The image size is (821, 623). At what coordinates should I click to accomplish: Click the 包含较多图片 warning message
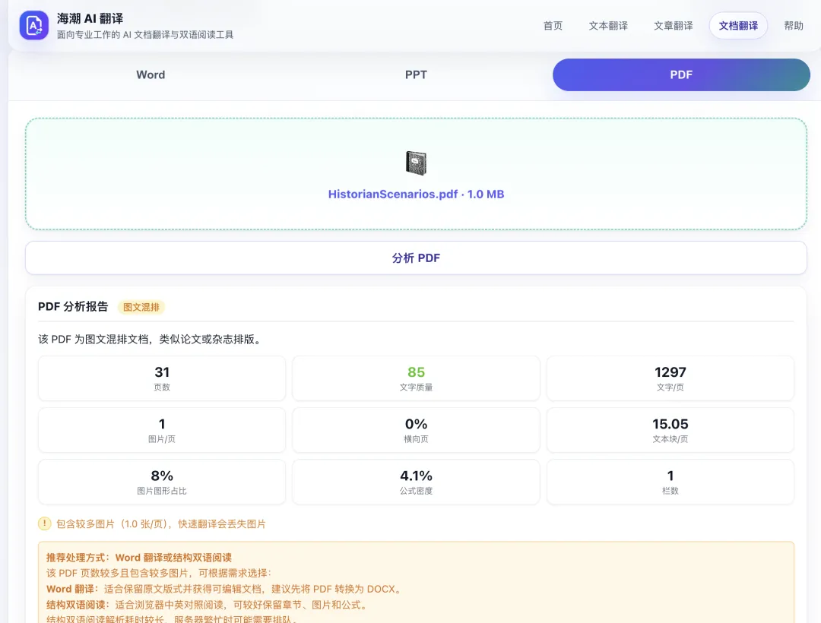point(160,523)
